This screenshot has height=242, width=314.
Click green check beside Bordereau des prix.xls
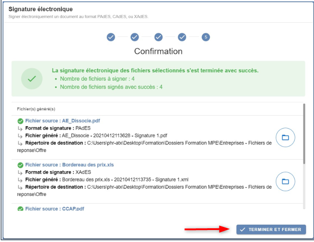(20, 165)
